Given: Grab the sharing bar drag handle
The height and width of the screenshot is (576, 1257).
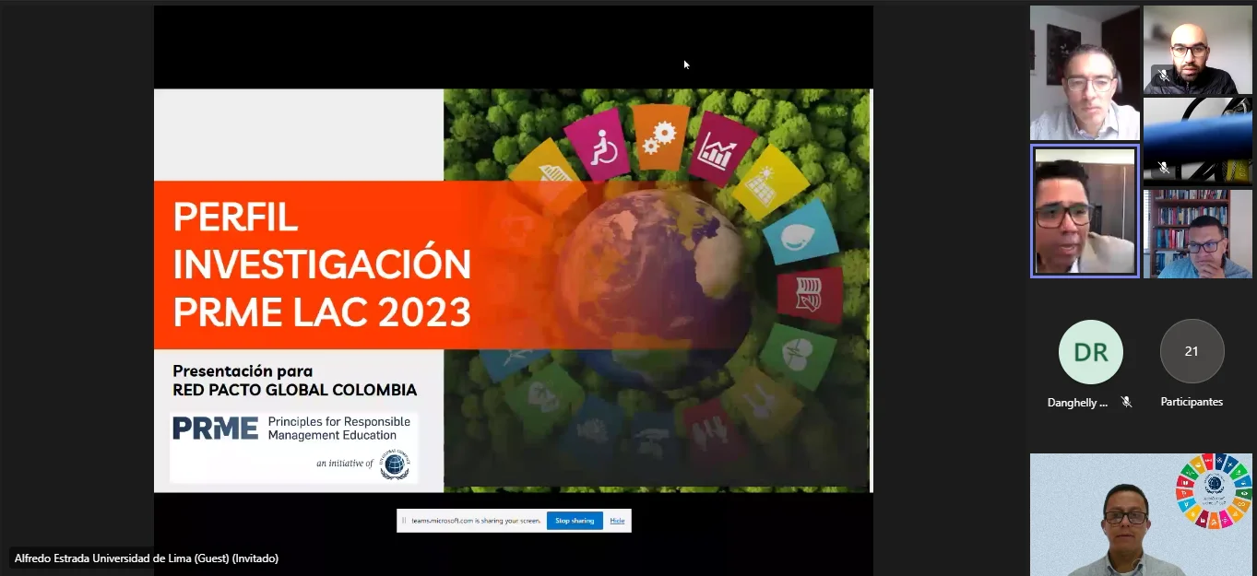Looking at the screenshot, I should 403,521.
